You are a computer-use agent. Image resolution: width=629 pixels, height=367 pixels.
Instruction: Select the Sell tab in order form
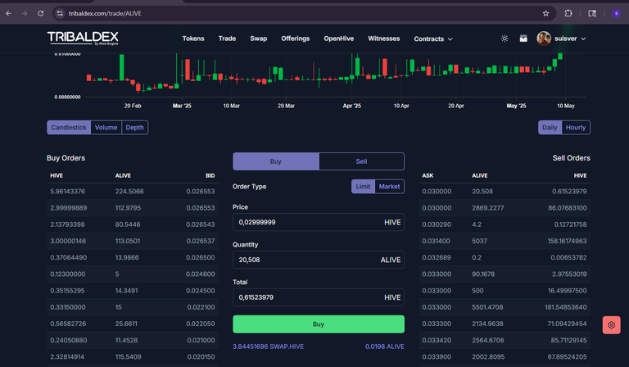pyautogui.click(x=361, y=161)
